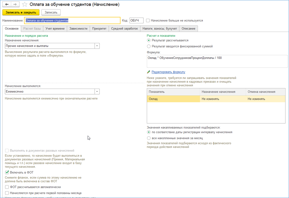Enable 'ФОТ рассчитывается автоматически' checkbox

point(7,187)
